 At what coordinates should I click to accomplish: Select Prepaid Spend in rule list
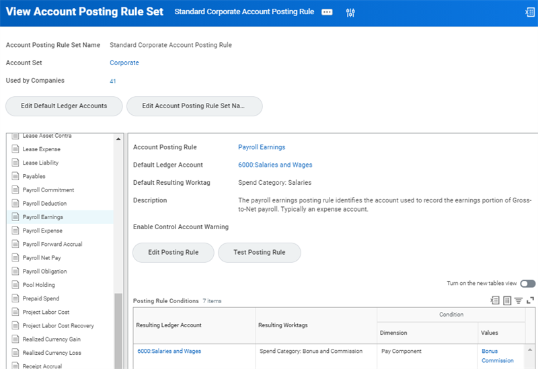click(41, 298)
